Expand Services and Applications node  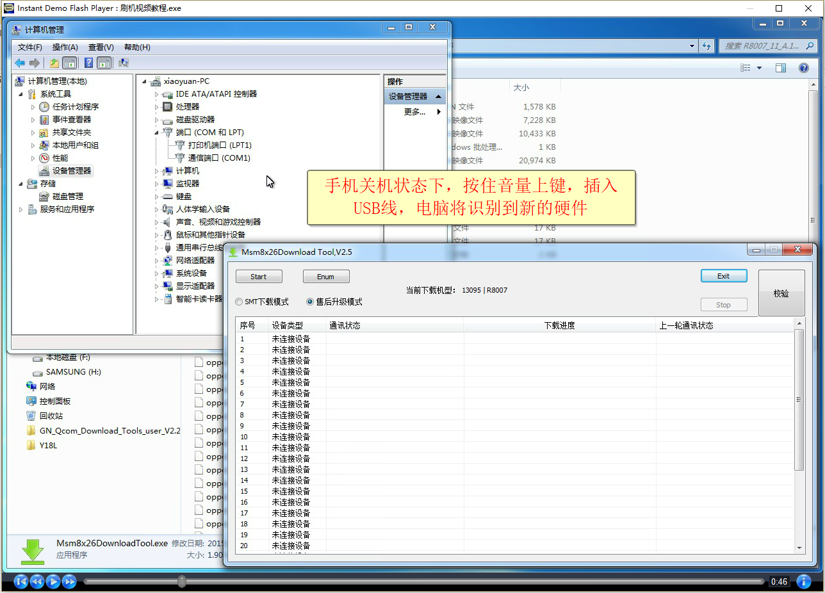(x=21, y=209)
